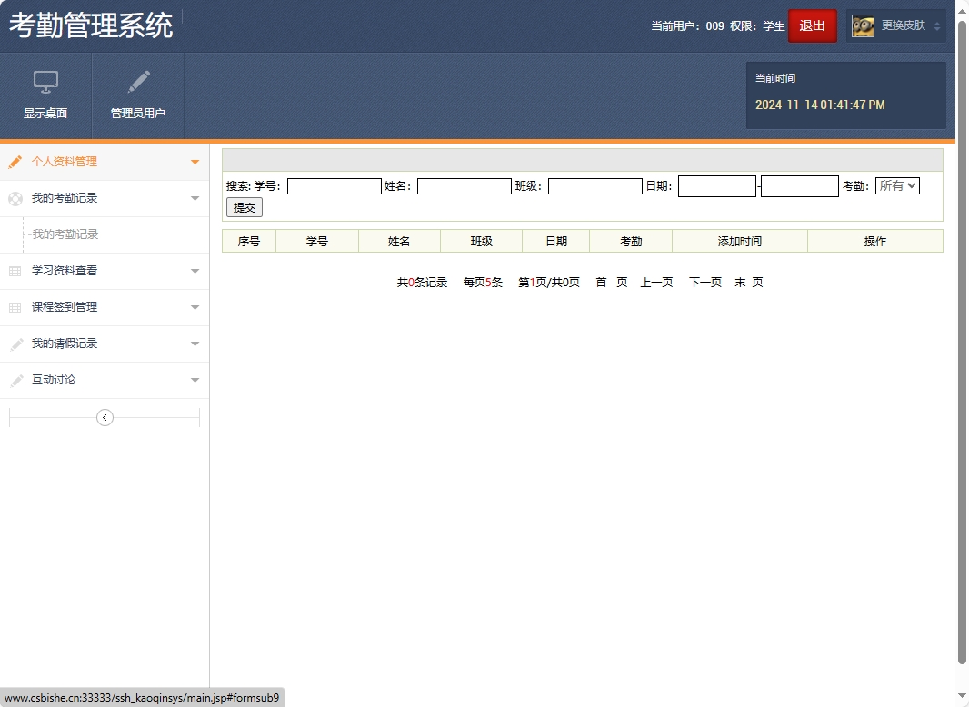Click the 学习资料查看 grid icon
969x707 pixels.
coord(15,272)
